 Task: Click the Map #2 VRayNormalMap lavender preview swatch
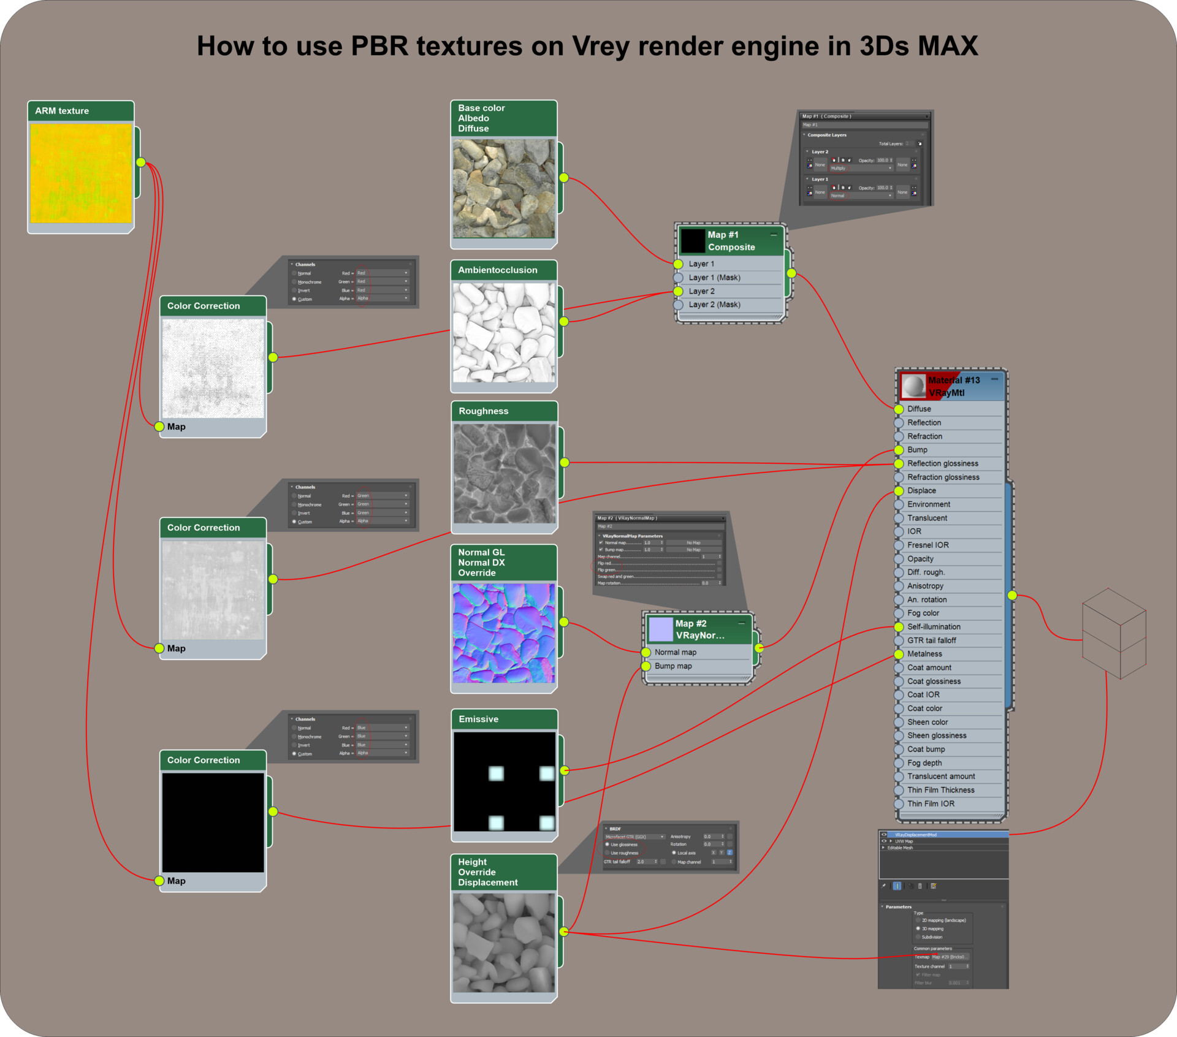click(x=661, y=629)
